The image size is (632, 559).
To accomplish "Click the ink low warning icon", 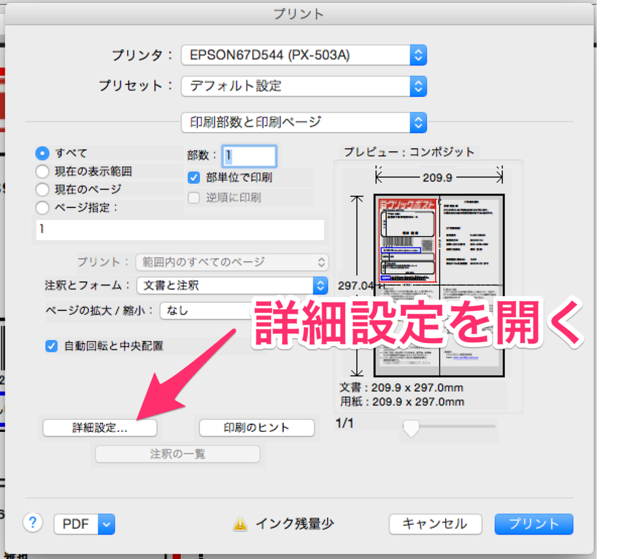I will coord(240,524).
